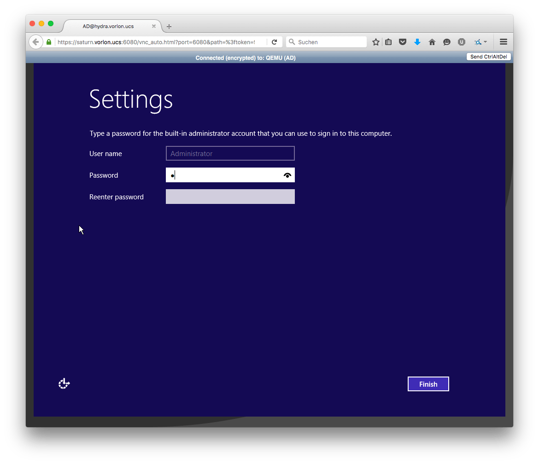The width and height of the screenshot is (539, 464).
Task: Expand the network extension dropdown arrow
Action: 485,42
